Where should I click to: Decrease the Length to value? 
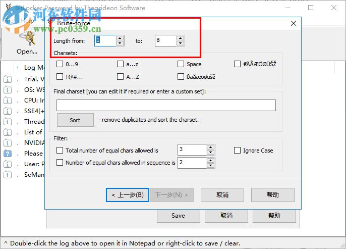click(x=180, y=43)
